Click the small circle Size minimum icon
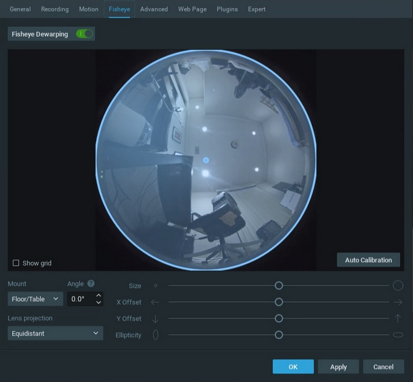Image resolution: width=413 pixels, height=382 pixels. (x=156, y=285)
